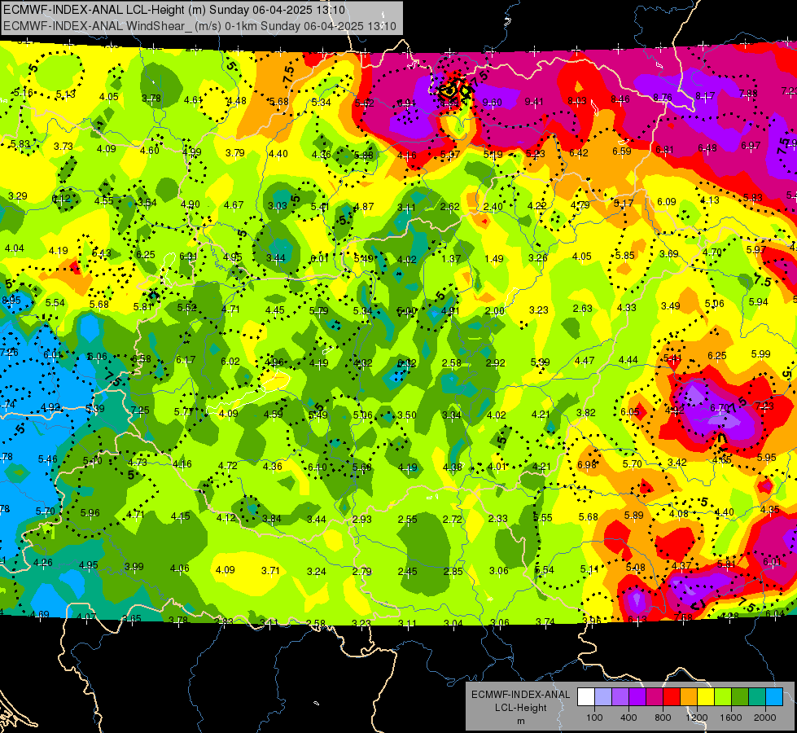The width and height of the screenshot is (797, 733).
Task: Click the wind shear value 9.60
Action: (x=492, y=103)
